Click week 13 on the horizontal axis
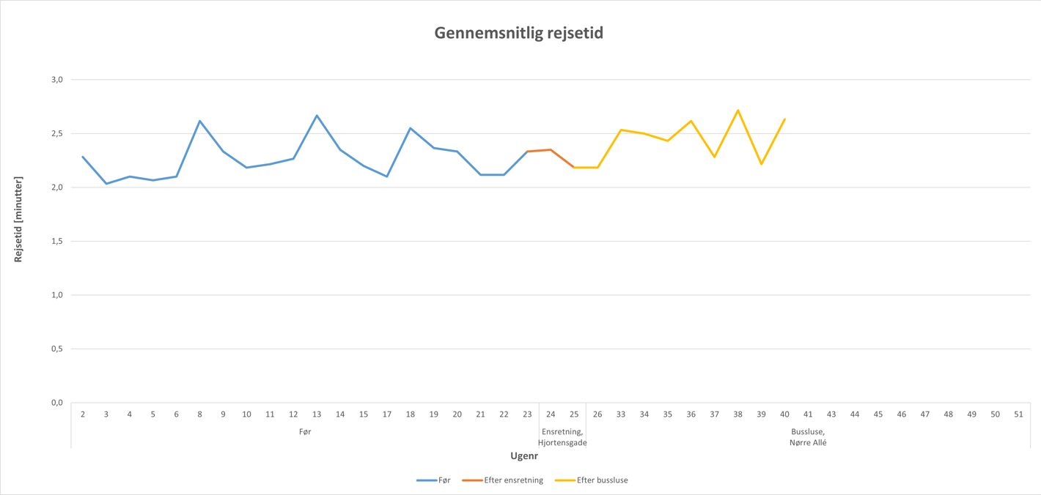 tap(317, 414)
